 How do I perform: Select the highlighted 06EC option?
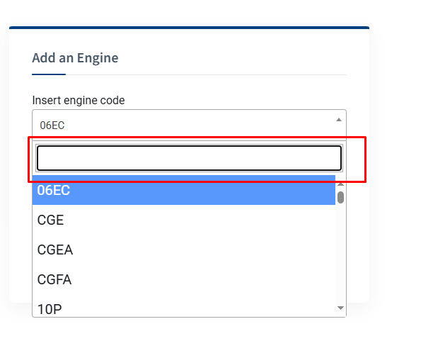tap(183, 191)
